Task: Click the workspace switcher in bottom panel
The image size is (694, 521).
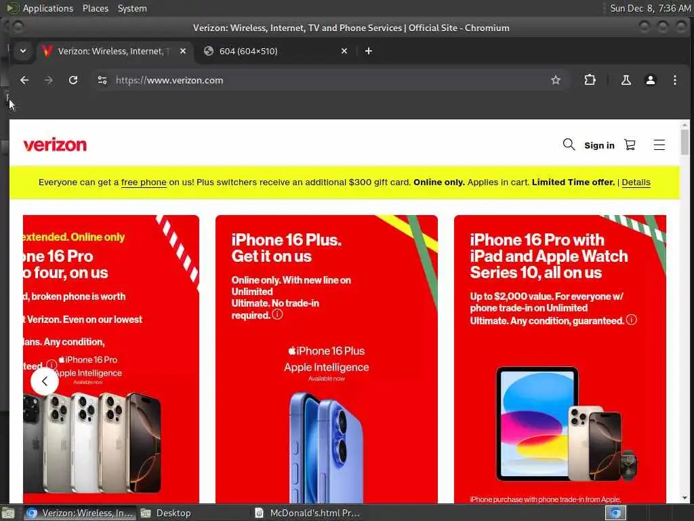Action: click(x=615, y=513)
